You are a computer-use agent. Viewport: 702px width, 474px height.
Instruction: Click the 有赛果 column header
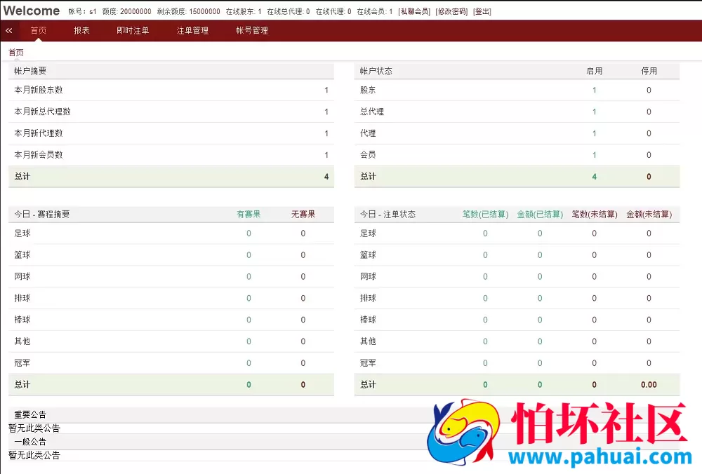click(x=249, y=214)
